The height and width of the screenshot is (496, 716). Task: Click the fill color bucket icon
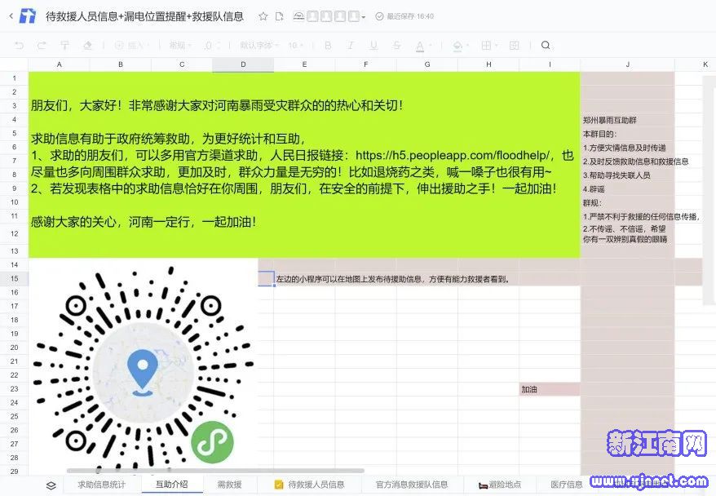tap(457, 46)
